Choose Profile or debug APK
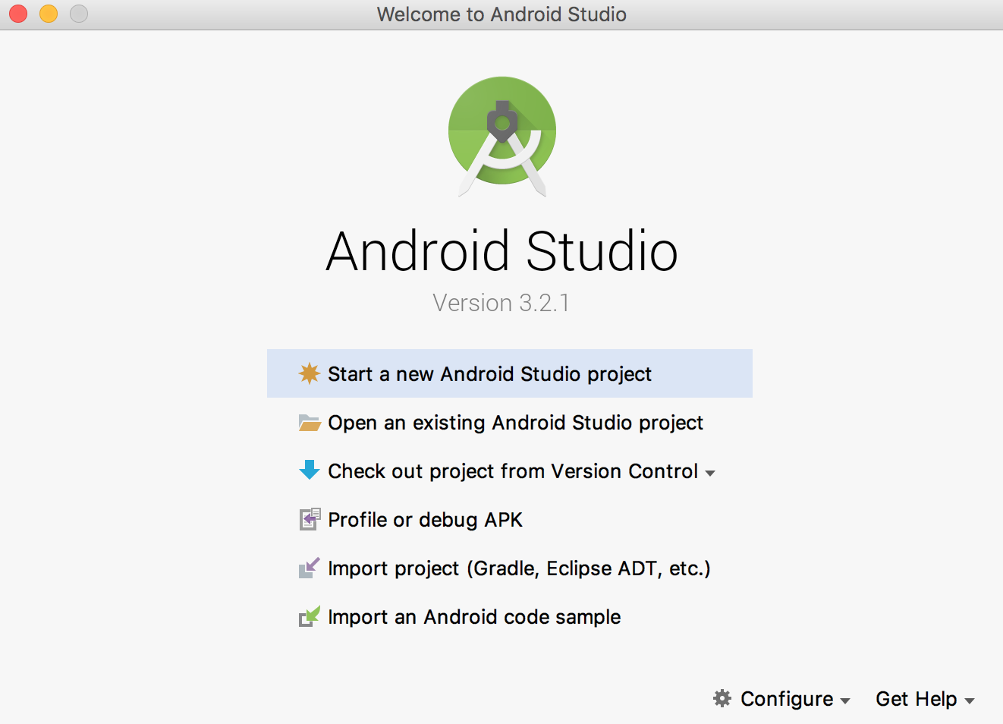 (425, 520)
